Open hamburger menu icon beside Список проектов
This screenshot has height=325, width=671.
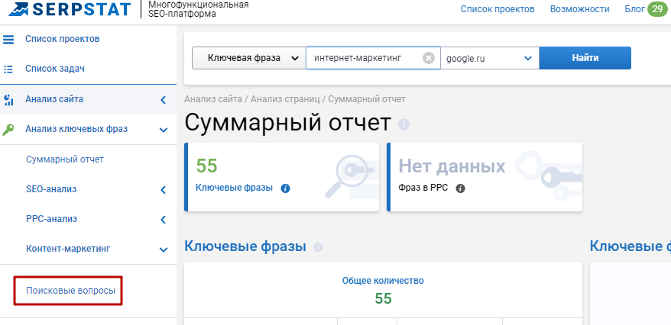8,40
